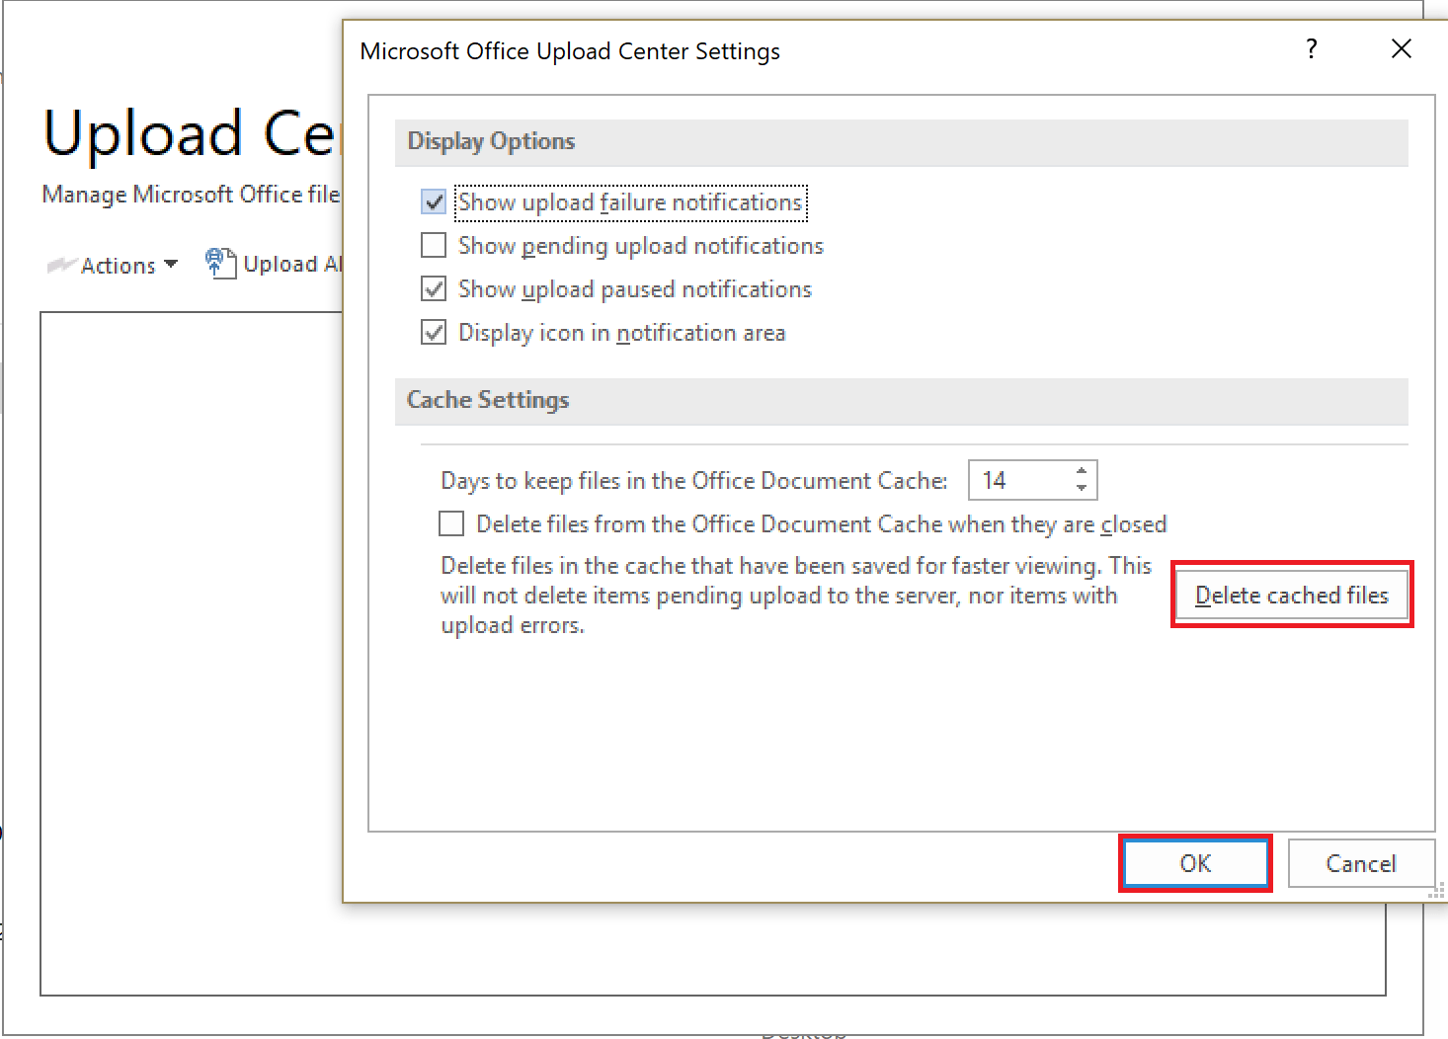Viewport: 1448px width, 1039px height.
Task: Confirm settings with the OK button
Action: (x=1195, y=863)
